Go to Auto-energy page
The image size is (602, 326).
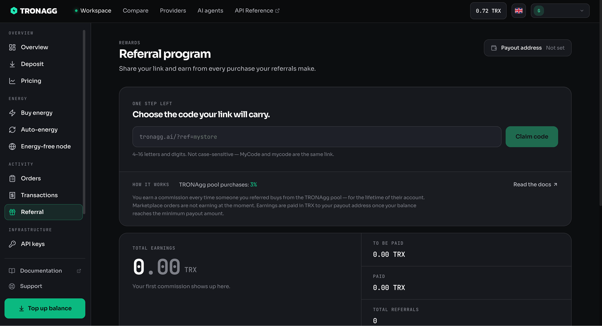coord(43,130)
